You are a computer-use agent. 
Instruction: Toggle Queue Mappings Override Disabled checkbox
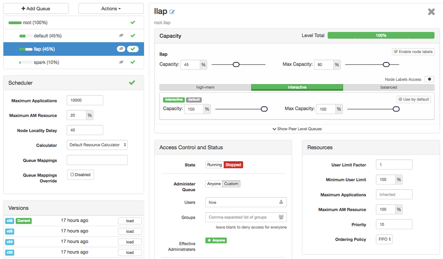[x=81, y=174]
